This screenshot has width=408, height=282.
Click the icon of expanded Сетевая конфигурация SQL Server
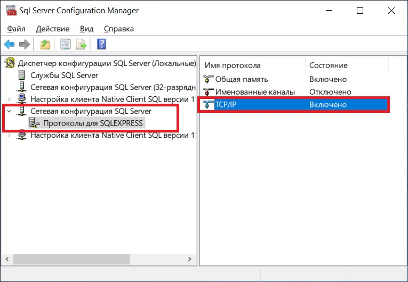[x=22, y=111]
